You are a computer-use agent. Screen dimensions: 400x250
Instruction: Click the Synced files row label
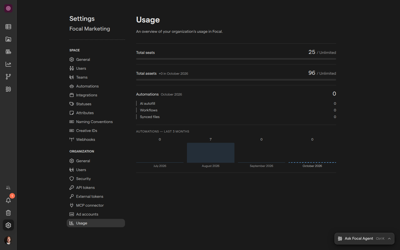(x=150, y=117)
